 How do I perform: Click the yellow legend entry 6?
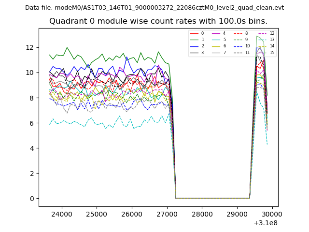point(216,46)
